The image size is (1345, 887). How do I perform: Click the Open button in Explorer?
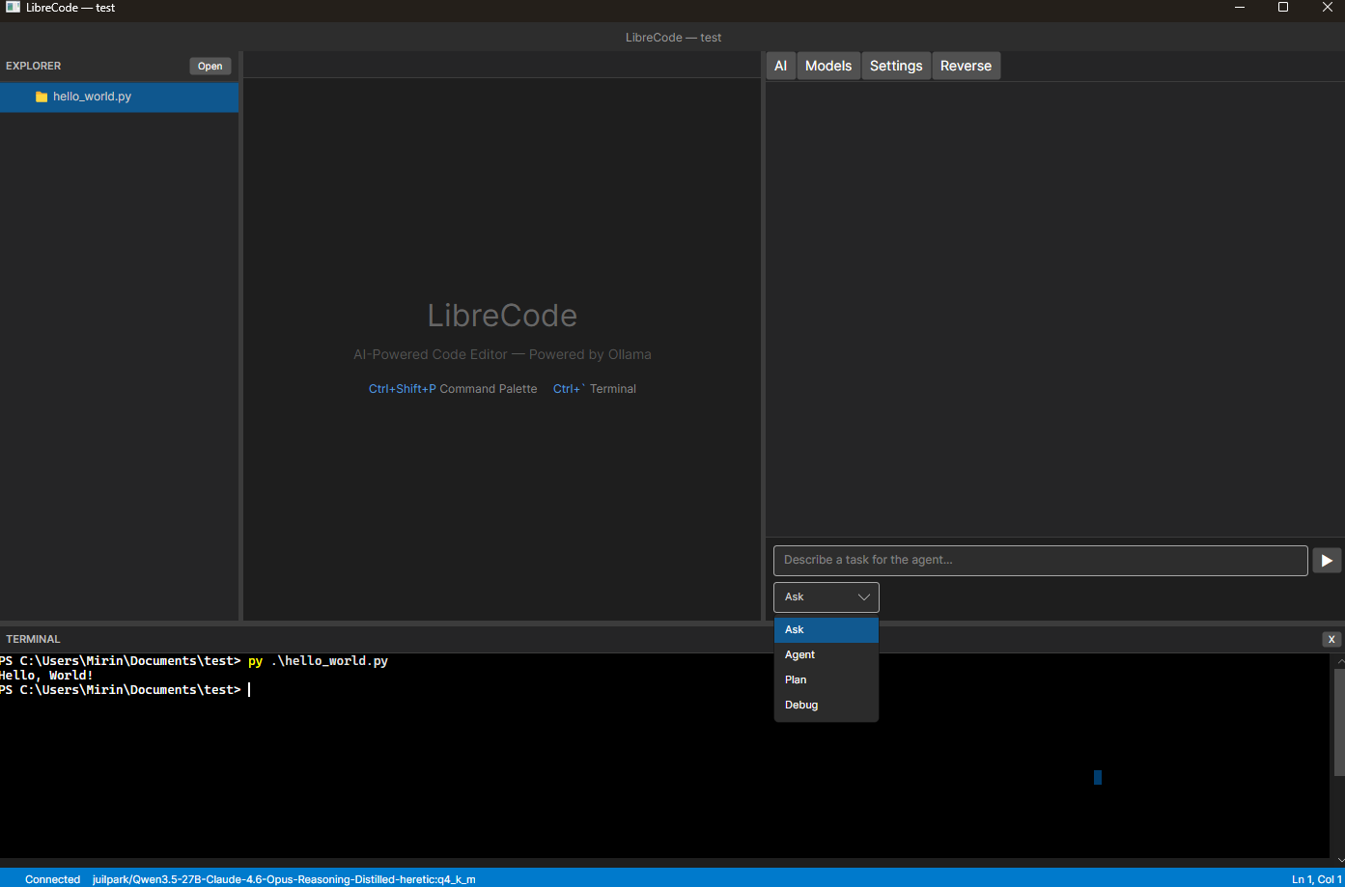pyautogui.click(x=210, y=66)
